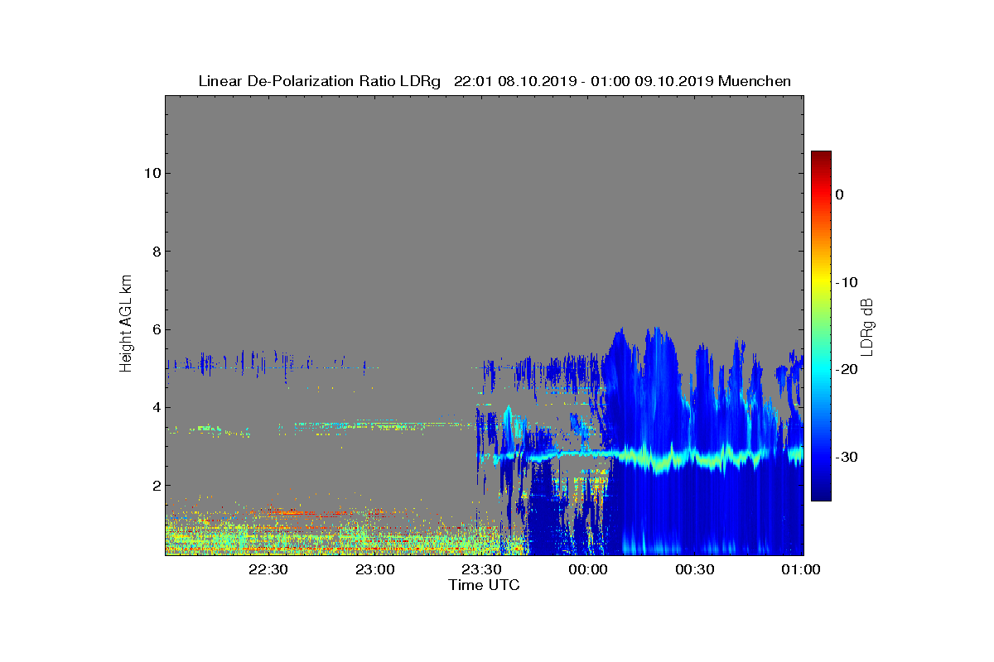Click the yellow band of the colorbar

click(x=821, y=282)
